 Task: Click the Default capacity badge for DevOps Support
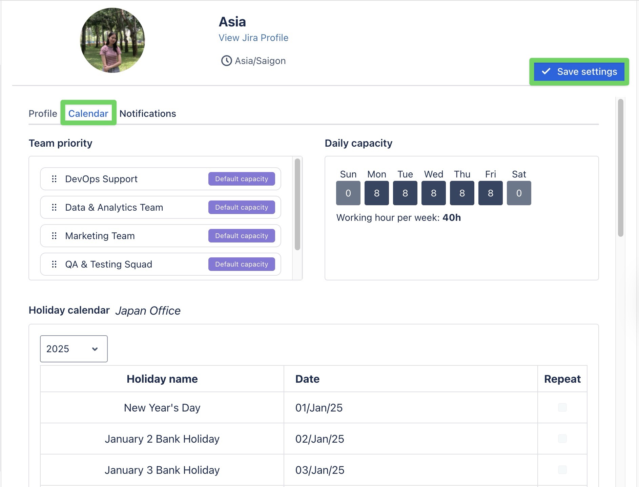pyautogui.click(x=242, y=179)
